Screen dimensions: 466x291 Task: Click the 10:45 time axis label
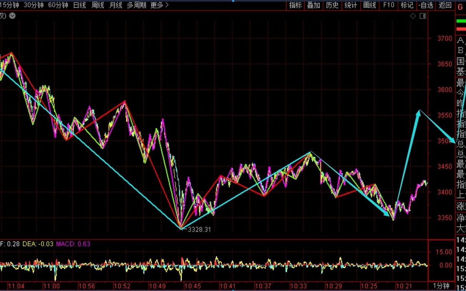[x=193, y=286]
